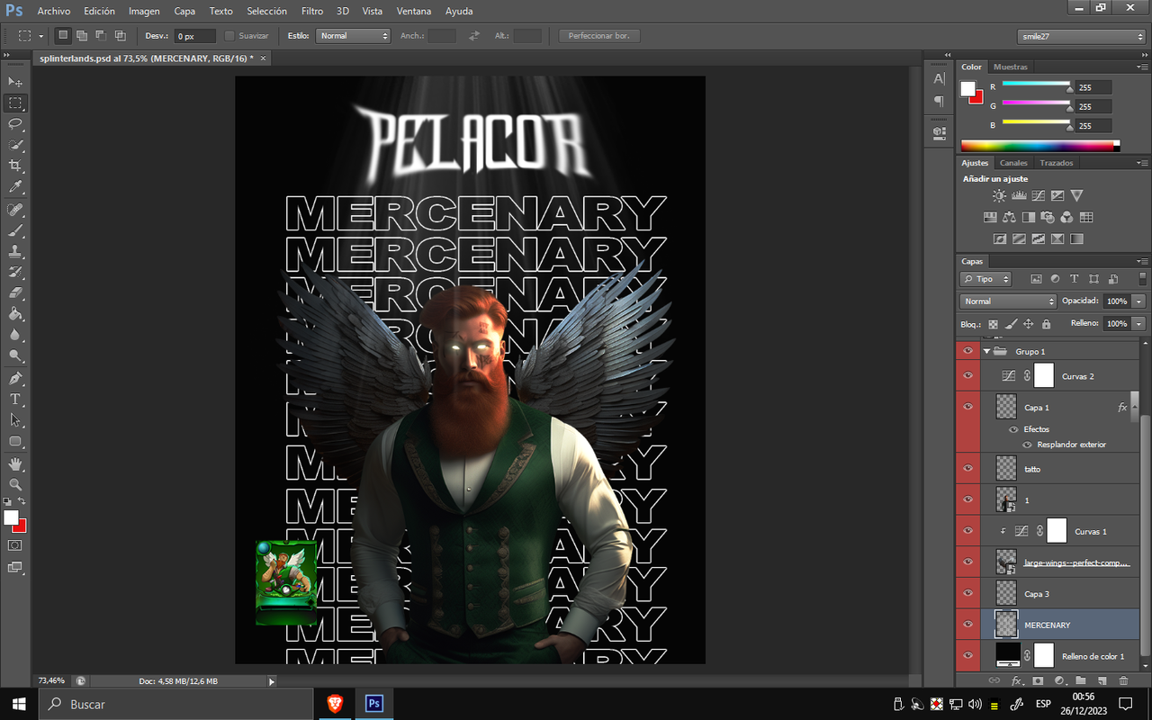Add a Photo Filter adjustment
The height and width of the screenshot is (720, 1152).
point(1048,217)
